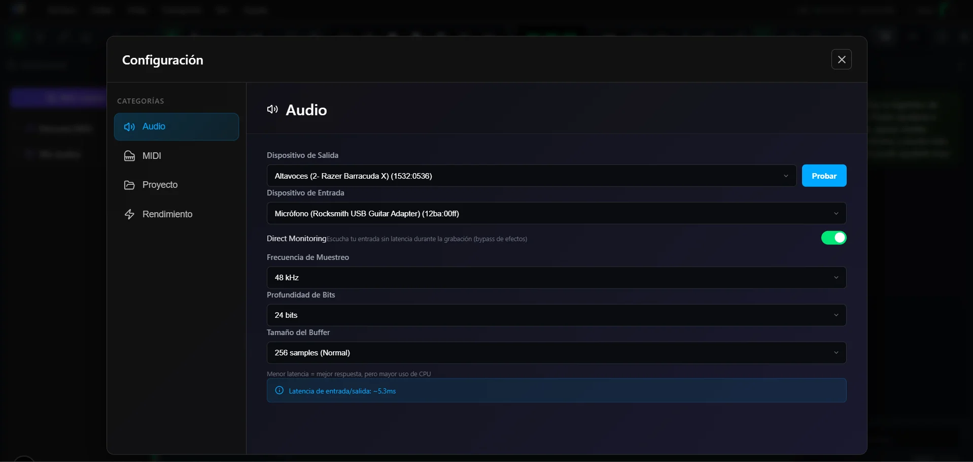Select the Proyecto category label
Viewport: 973px width, 462px height.
tap(160, 185)
